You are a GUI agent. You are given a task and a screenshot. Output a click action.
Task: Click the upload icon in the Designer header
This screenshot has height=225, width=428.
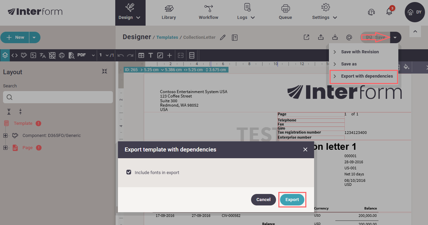tap(321, 37)
